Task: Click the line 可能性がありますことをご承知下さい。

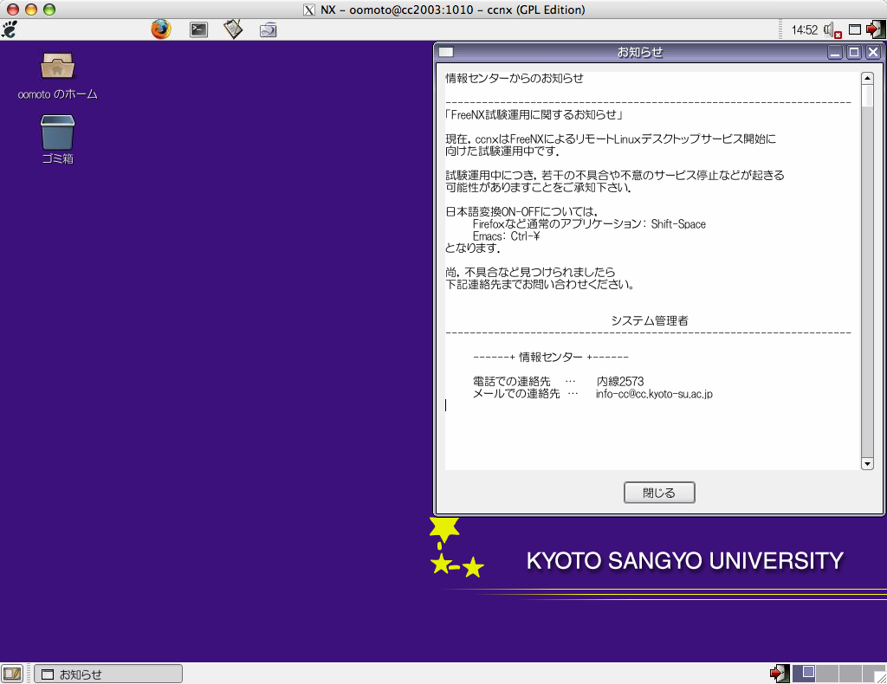Action: tap(538, 188)
